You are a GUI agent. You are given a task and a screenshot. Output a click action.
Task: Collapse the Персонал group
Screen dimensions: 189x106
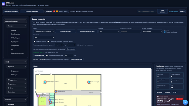click(16, 67)
